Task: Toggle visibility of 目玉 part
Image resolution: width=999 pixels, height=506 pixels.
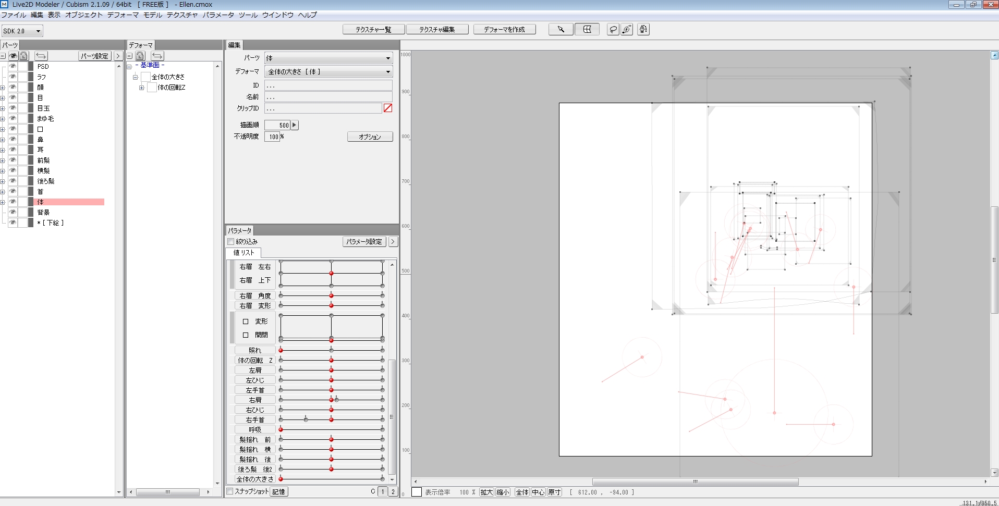Action: 13,108
